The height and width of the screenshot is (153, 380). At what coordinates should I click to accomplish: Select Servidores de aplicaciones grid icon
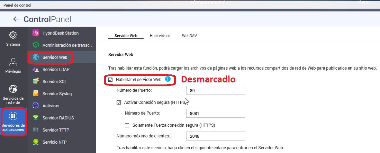[13, 116]
